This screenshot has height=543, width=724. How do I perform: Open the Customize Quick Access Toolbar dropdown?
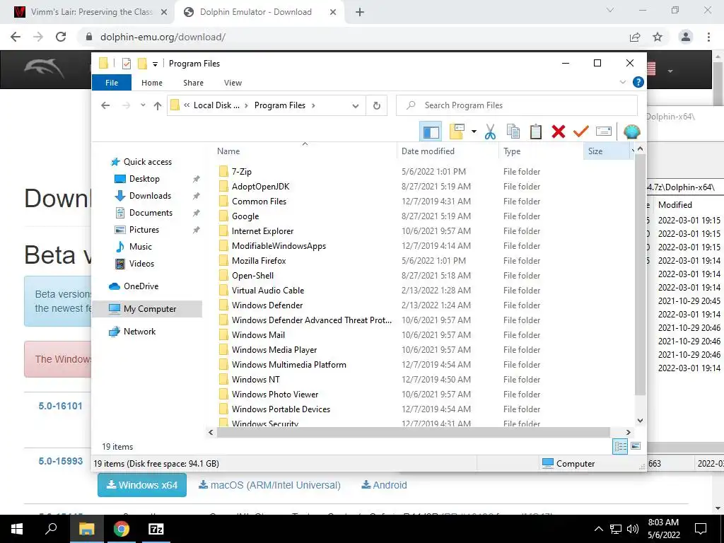pyautogui.click(x=155, y=64)
